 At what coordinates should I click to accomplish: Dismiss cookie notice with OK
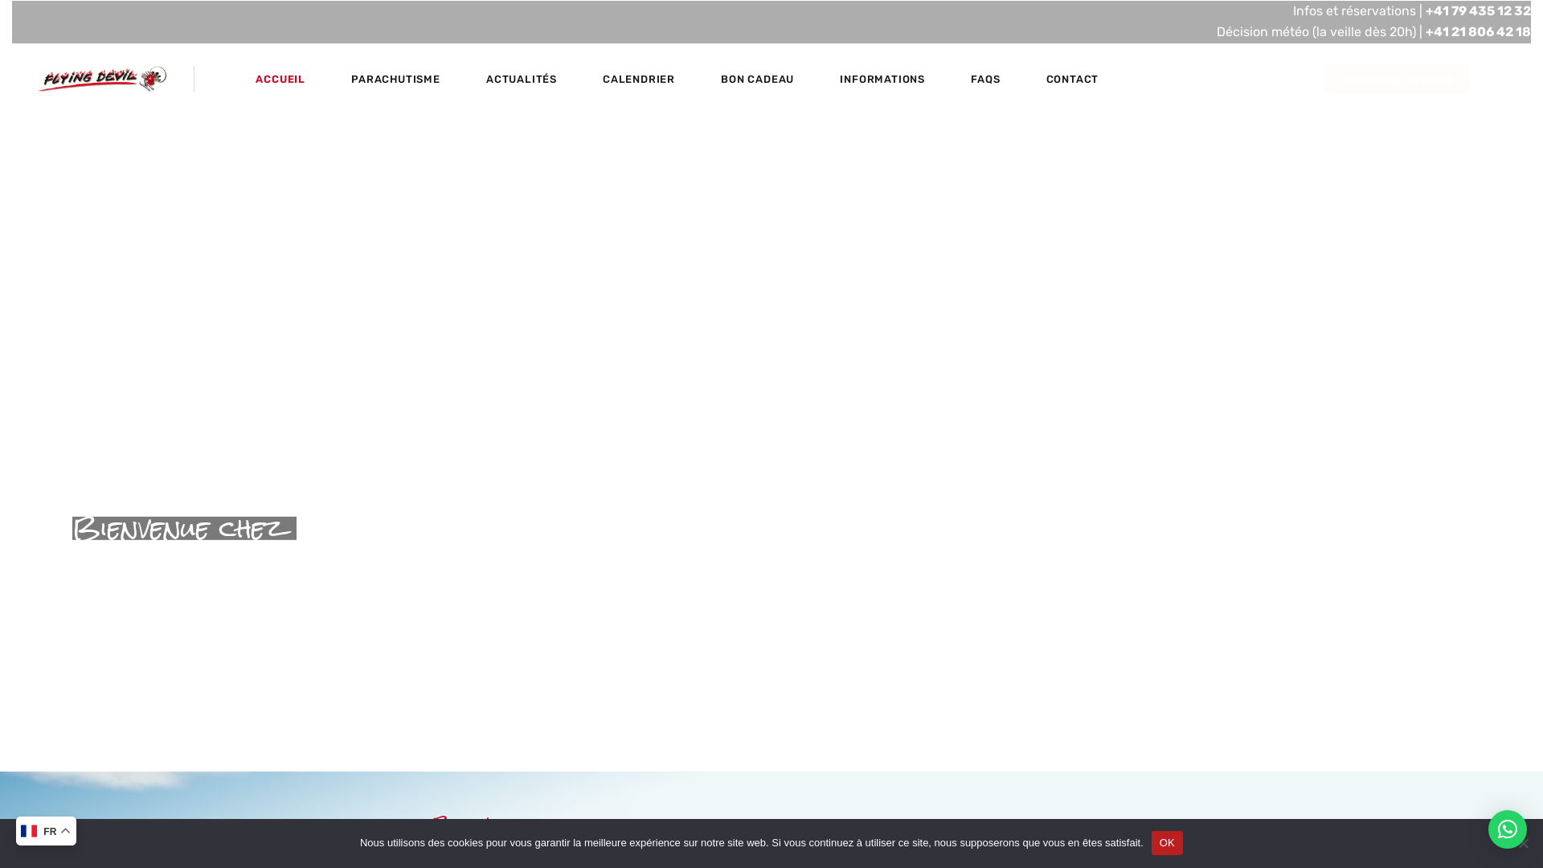pyautogui.click(x=1166, y=843)
